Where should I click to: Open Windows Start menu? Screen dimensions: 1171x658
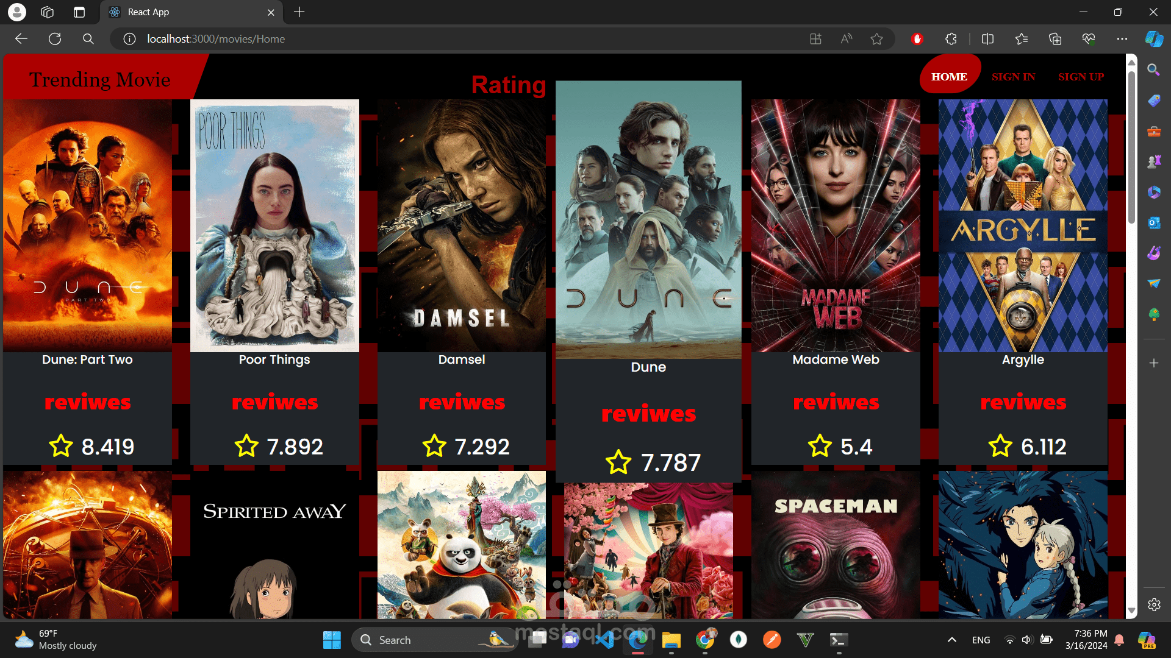click(x=332, y=640)
